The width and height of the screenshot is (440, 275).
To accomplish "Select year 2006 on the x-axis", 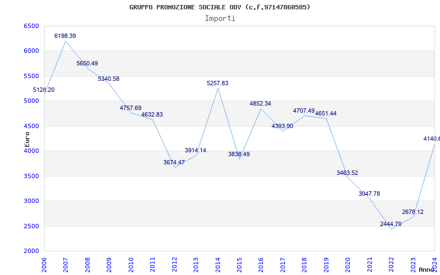I will click(44, 265).
